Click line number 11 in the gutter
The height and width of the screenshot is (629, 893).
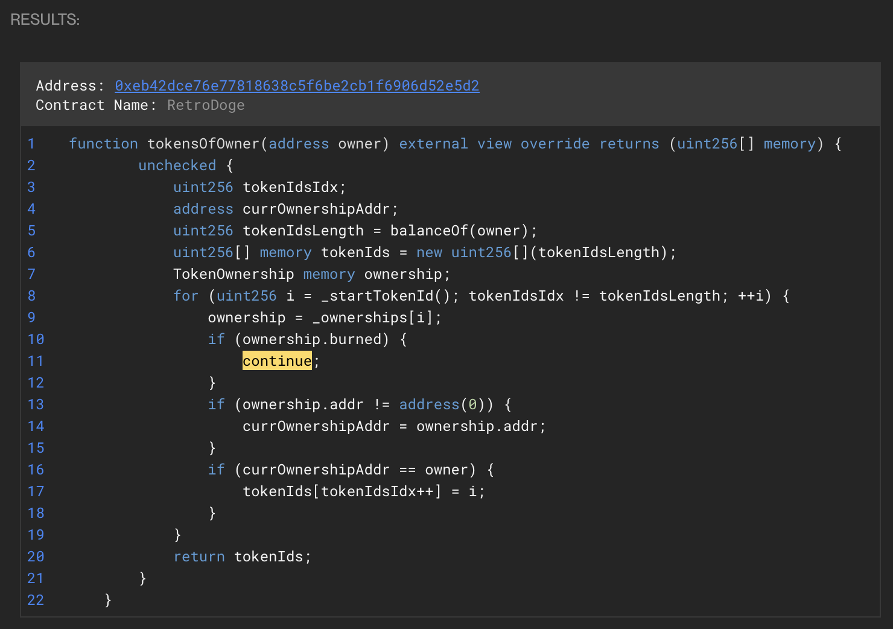coord(36,361)
